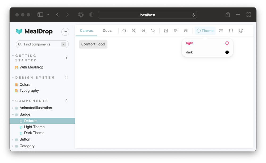
Task: Zoom out of the canvas
Action: point(144,31)
